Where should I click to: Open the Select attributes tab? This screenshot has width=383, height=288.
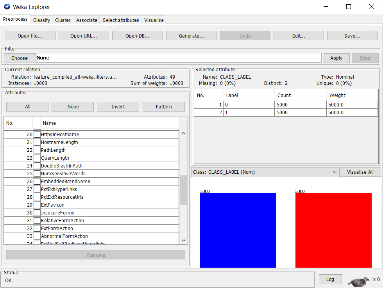pos(121,20)
